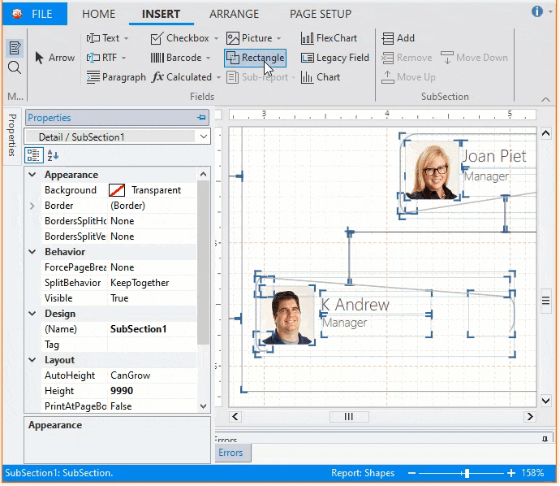Insert a Picture field
This screenshot has height=486, width=560.
click(x=253, y=38)
